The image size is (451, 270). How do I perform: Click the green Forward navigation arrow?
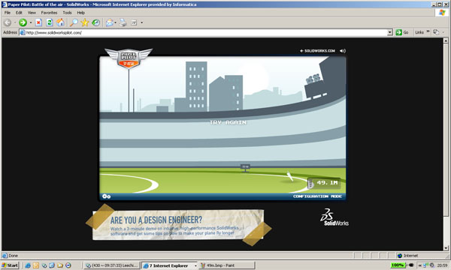pos(23,22)
